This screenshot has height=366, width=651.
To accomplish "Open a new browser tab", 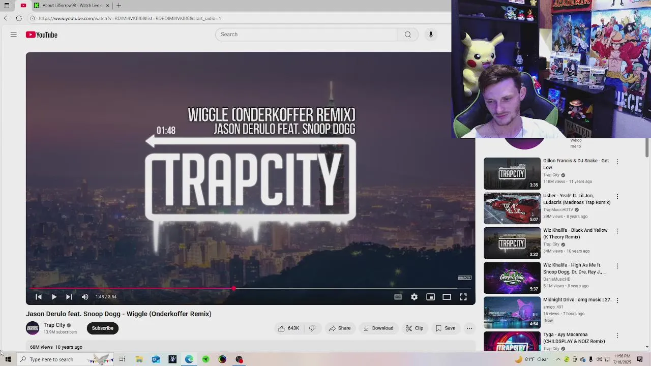I will [x=119, y=5].
